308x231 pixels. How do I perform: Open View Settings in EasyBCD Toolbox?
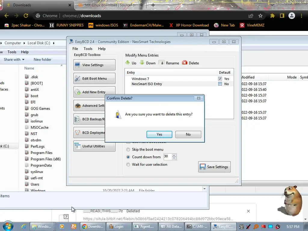(94, 65)
